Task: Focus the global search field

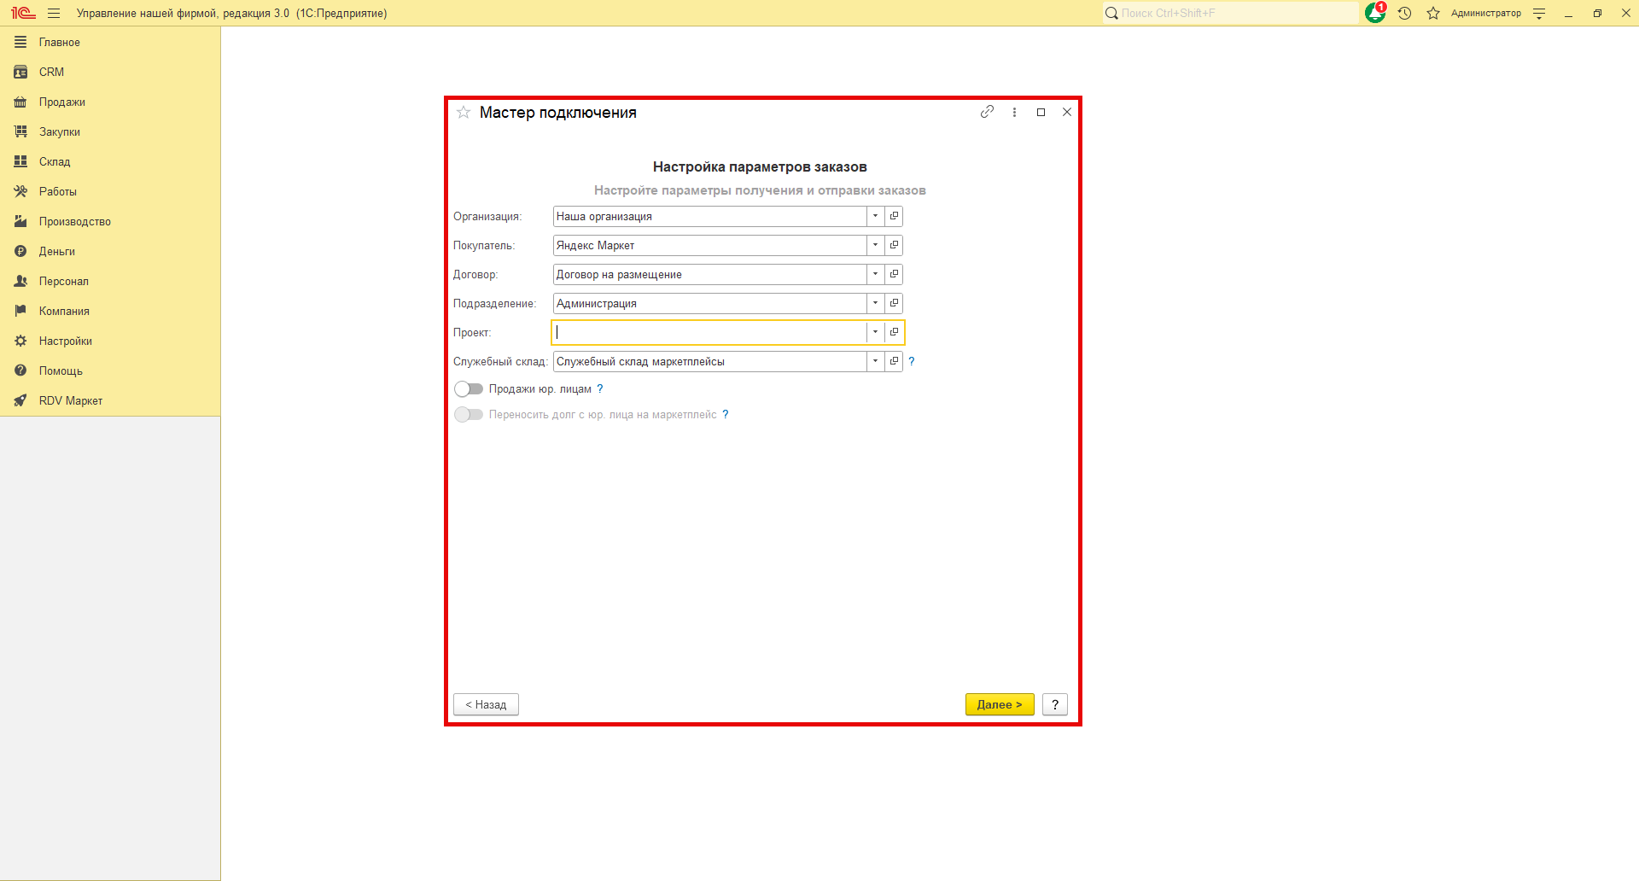Action: pyautogui.click(x=1230, y=13)
